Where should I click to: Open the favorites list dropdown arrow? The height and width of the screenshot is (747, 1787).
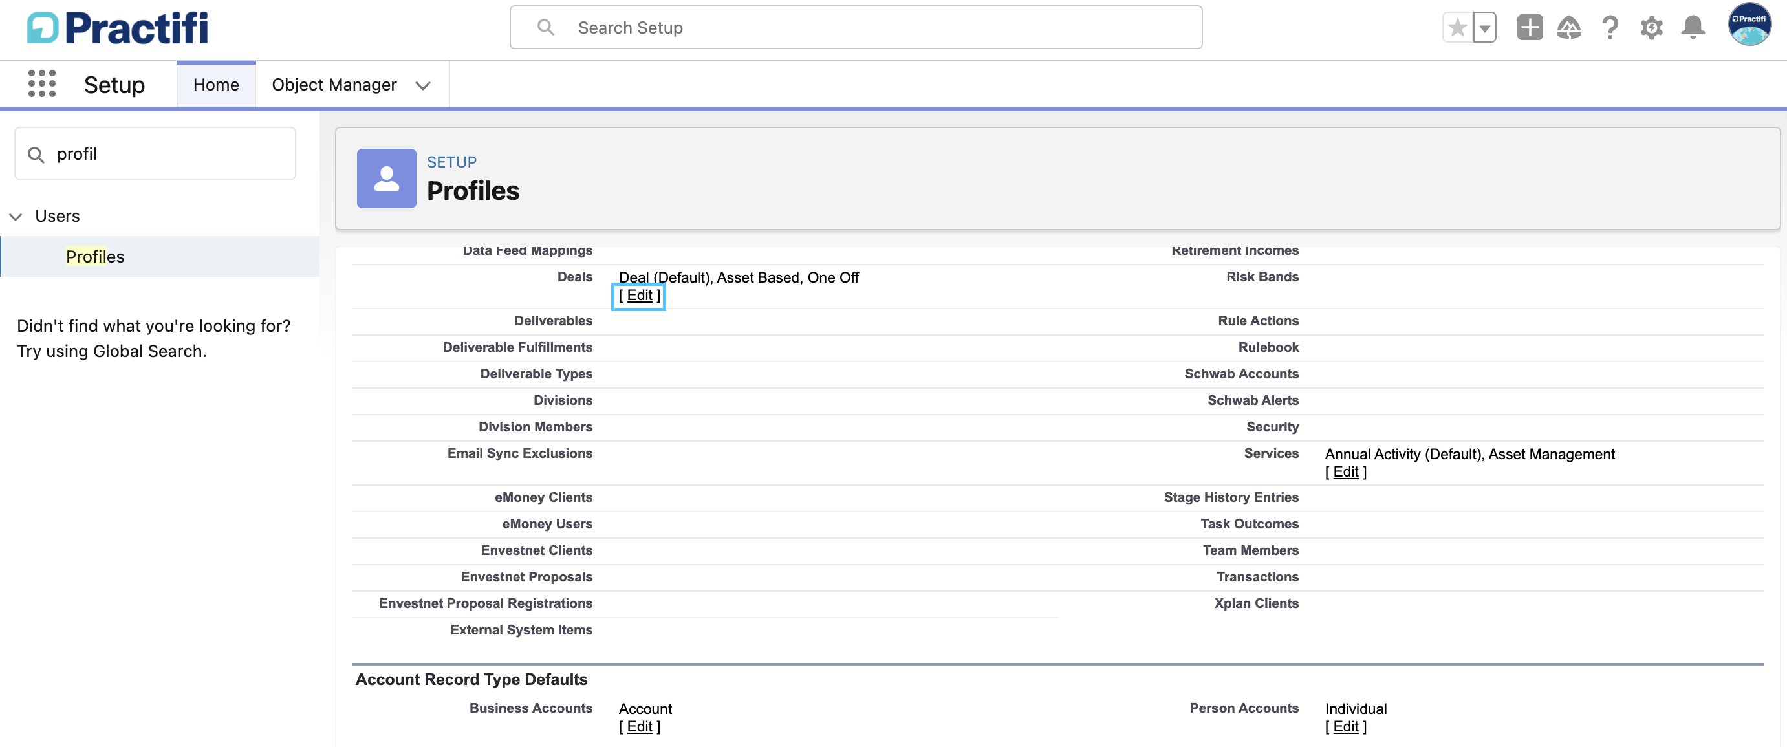[x=1484, y=28]
